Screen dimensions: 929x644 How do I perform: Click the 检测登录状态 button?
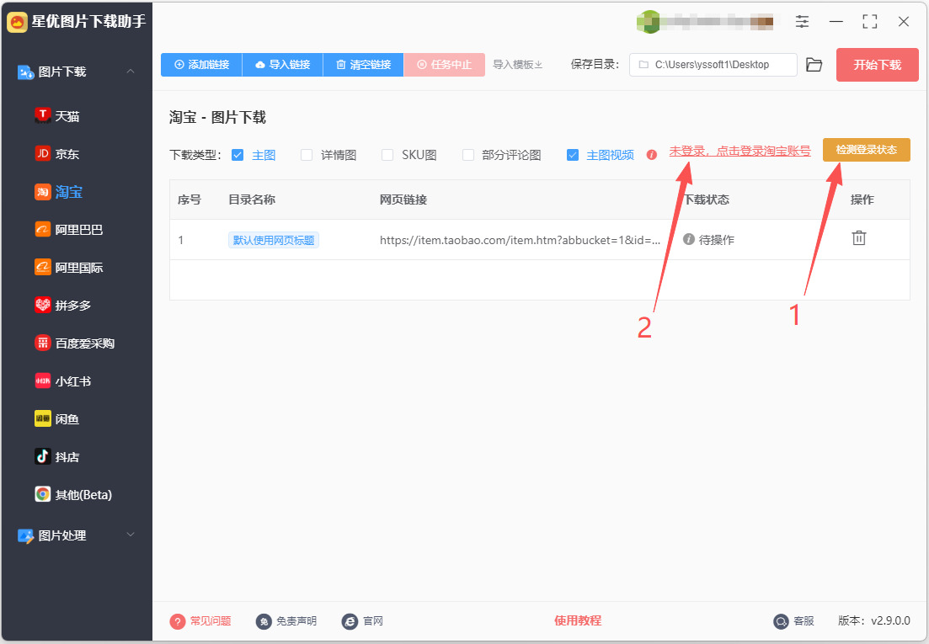click(866, 150)
